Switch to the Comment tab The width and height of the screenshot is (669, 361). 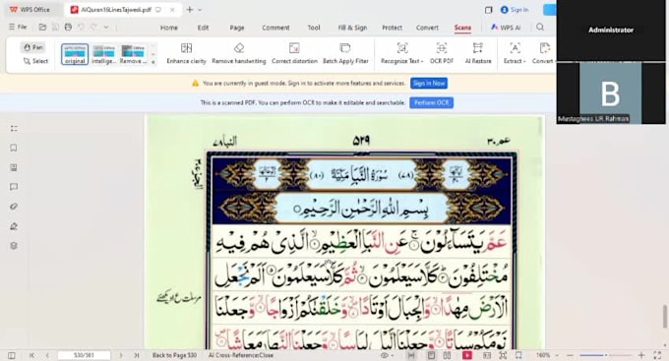(275, 28)
